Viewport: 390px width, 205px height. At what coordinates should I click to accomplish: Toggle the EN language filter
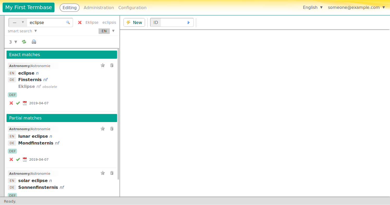104,31
